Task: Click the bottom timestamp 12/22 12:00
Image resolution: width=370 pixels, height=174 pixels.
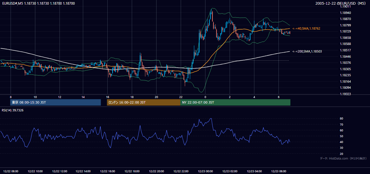Action: 59,171
